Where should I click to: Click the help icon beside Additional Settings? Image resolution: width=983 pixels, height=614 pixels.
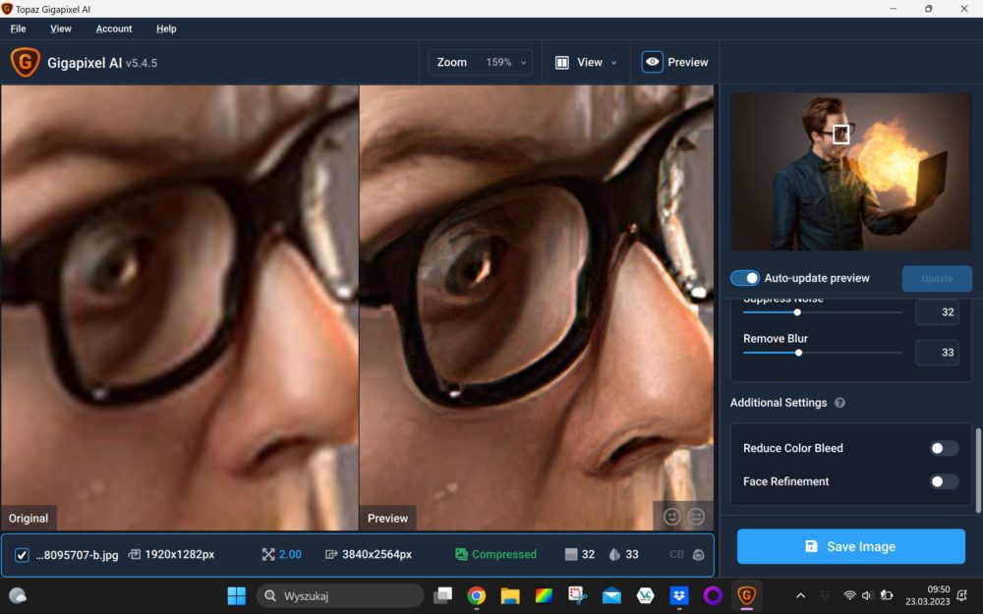pos(840,403)
